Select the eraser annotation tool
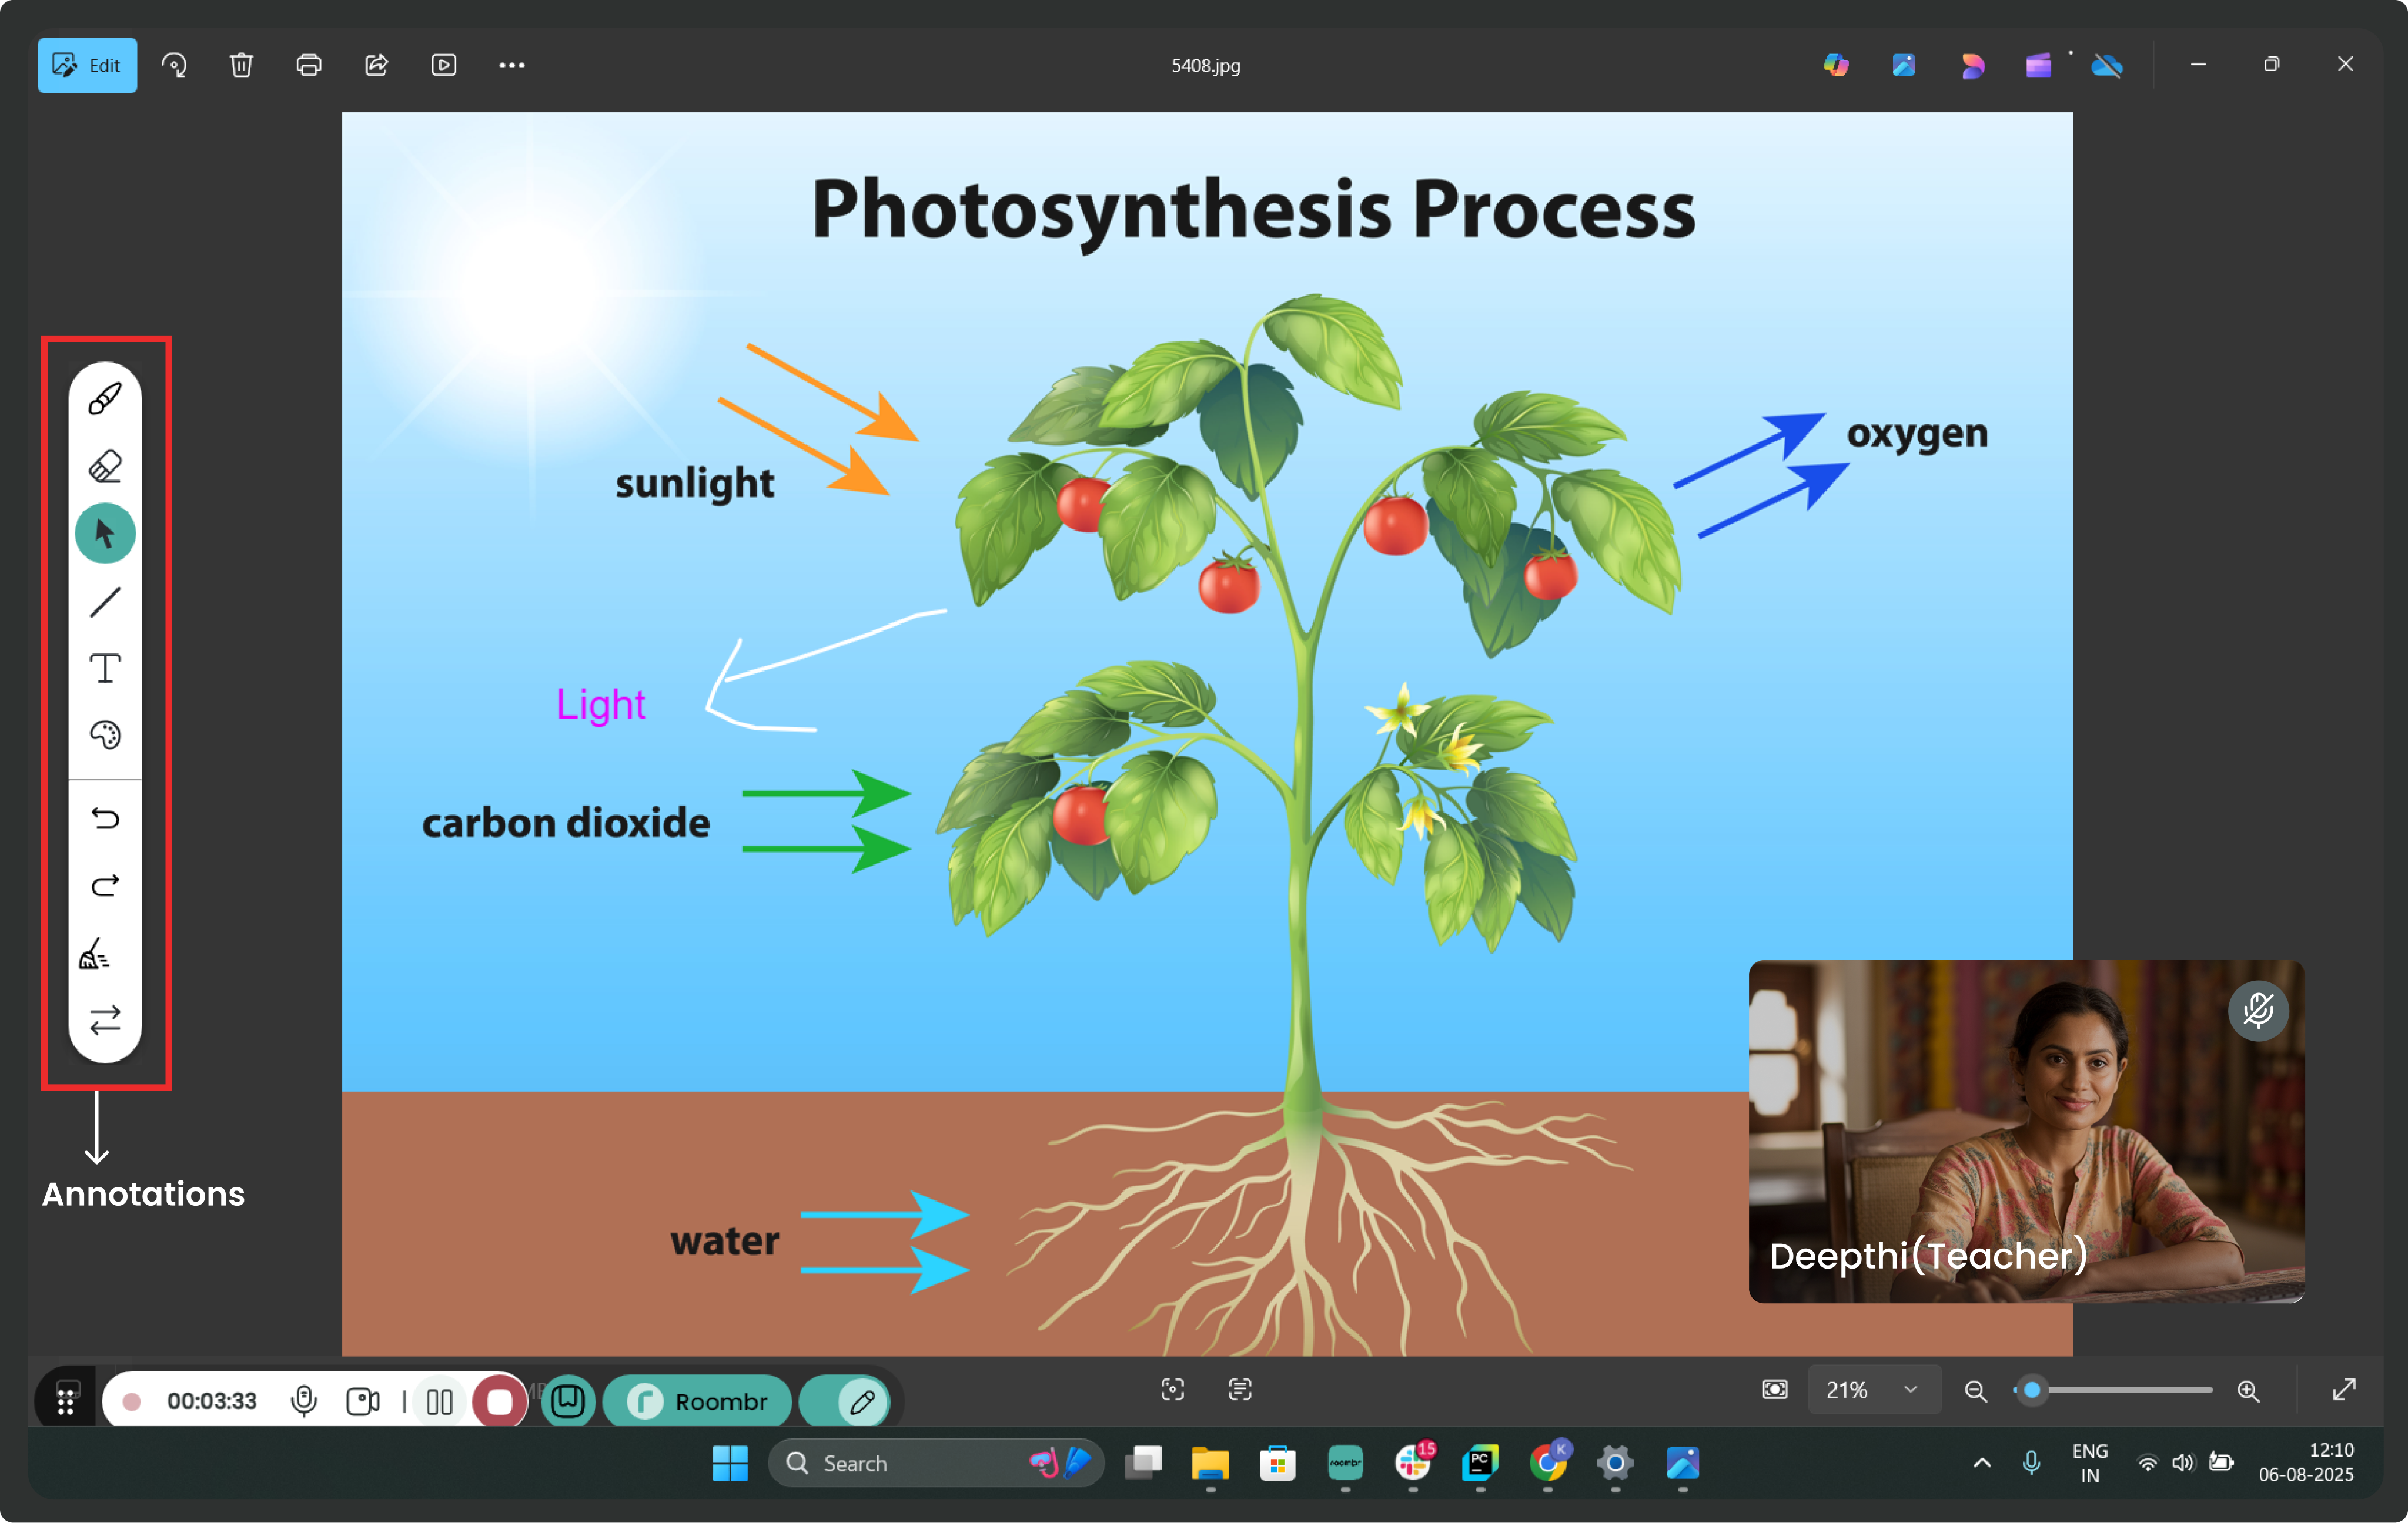 point(105,466)
